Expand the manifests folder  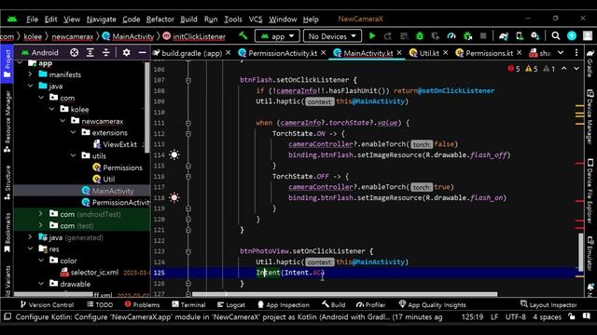(x=30, y=74)
